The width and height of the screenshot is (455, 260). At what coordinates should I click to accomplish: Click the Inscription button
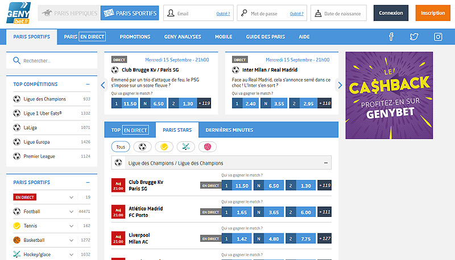(x=433, y=13)
